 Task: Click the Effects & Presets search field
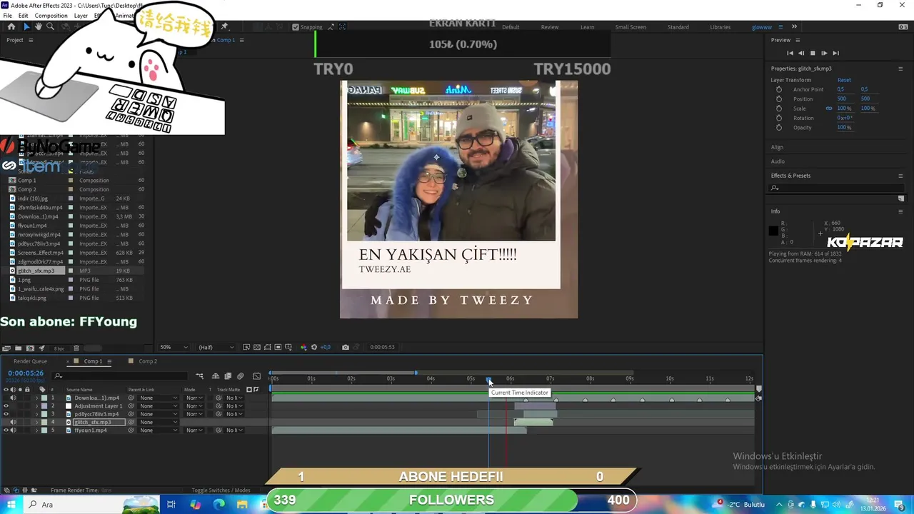(837, 188)
